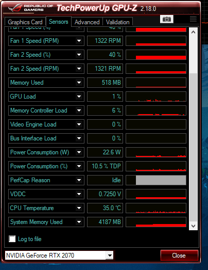Click the ROG logo in title bar
This screenshot has height=270, width=208.
(15, 8)
